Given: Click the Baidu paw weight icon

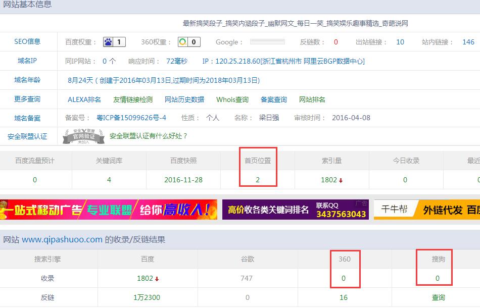Looking at the screenshot, I should 114,42.
